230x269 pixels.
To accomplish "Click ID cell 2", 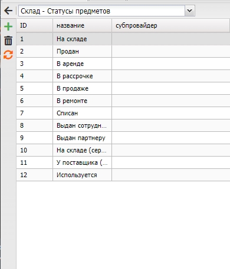I will 35,51.
